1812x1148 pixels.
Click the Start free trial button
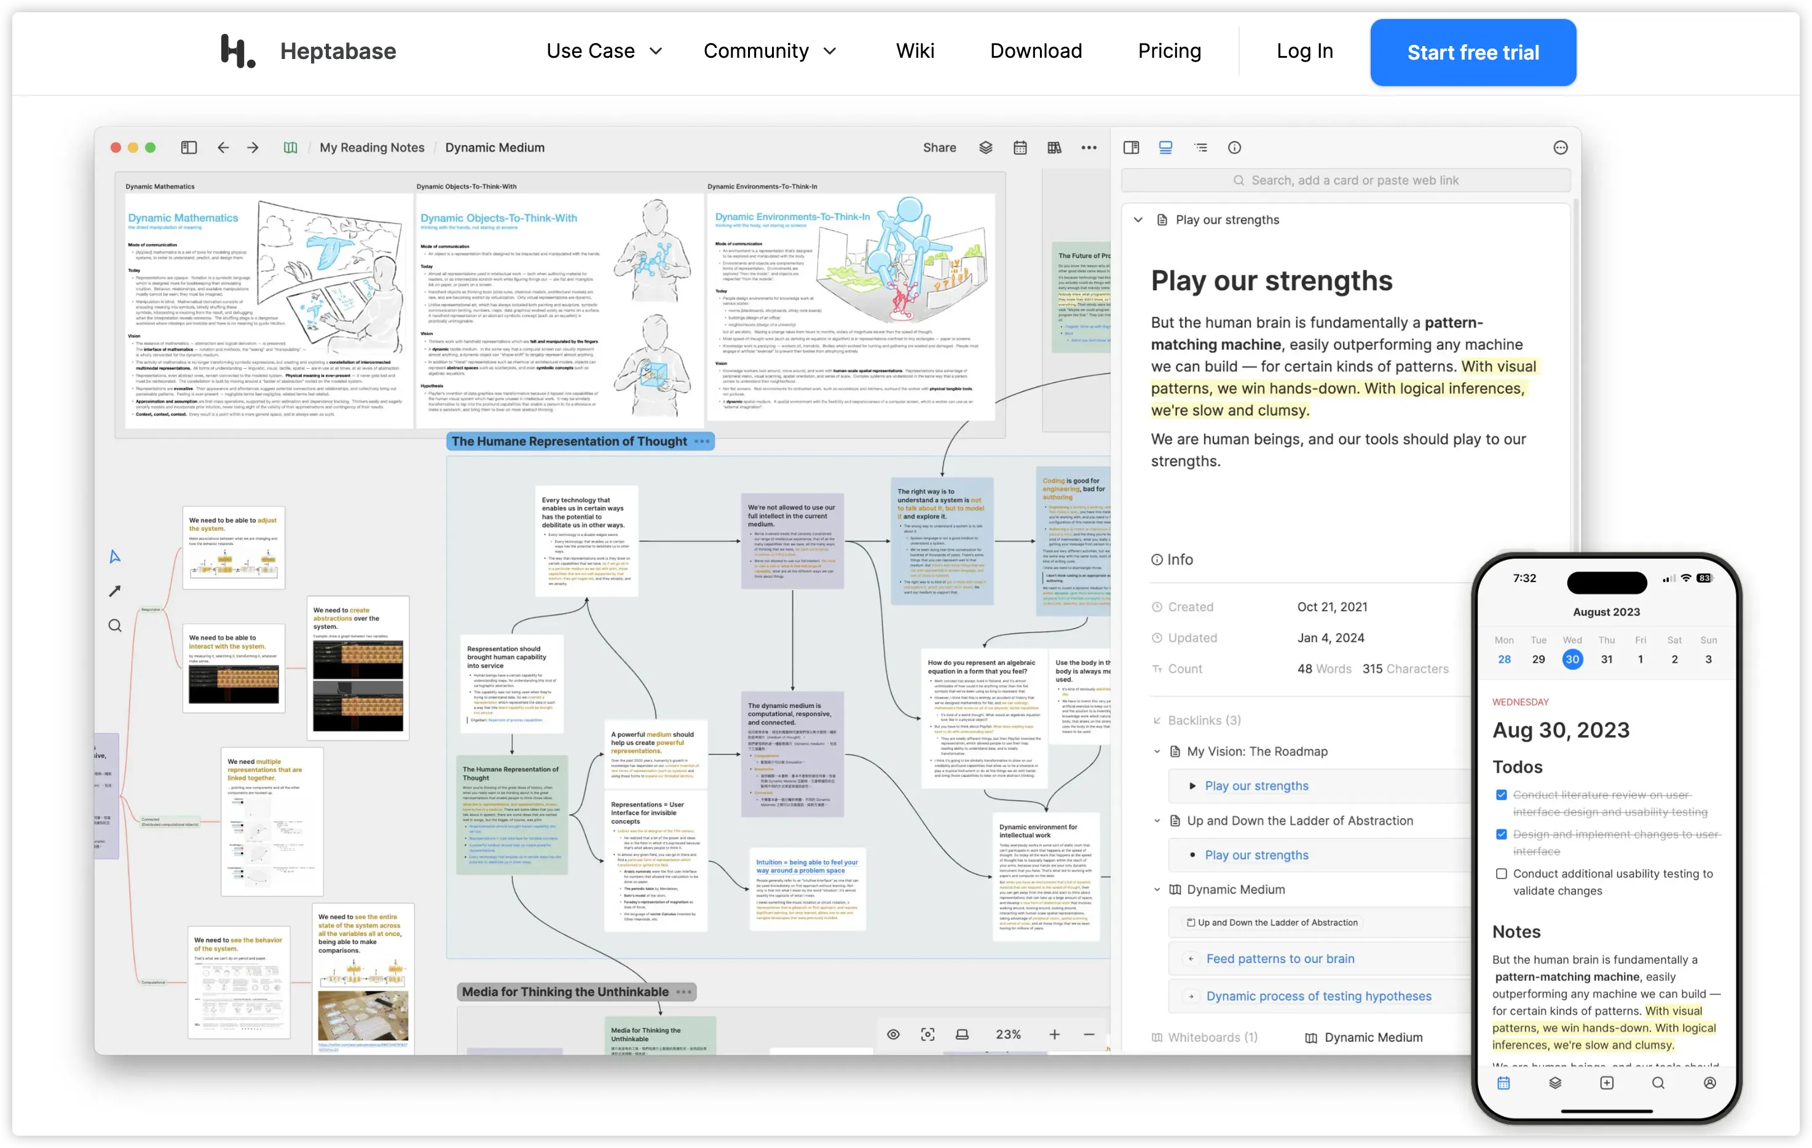click(x=1473, y=53)
